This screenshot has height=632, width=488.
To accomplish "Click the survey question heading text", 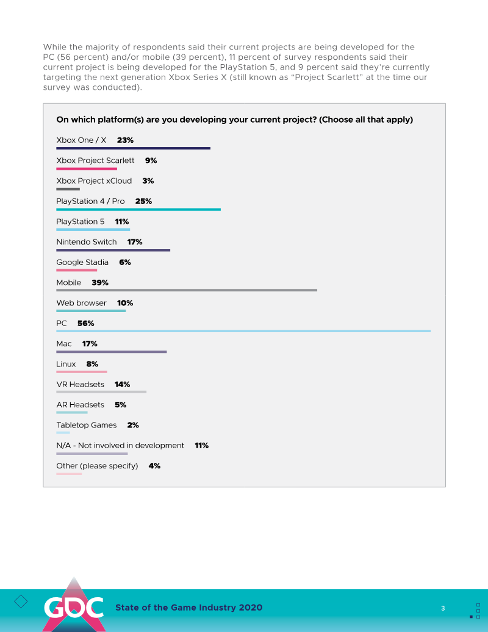I will tap(234, 120).
